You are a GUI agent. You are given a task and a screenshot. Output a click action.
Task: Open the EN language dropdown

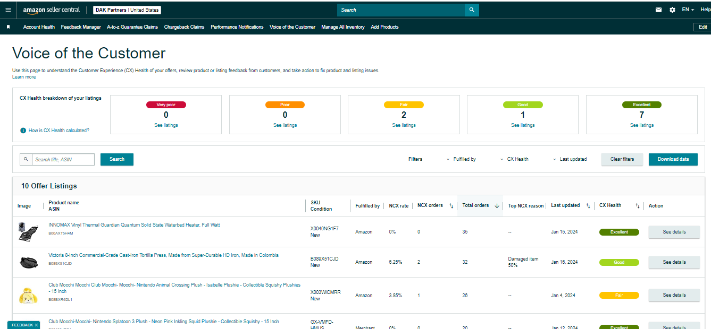click(688, 10)
